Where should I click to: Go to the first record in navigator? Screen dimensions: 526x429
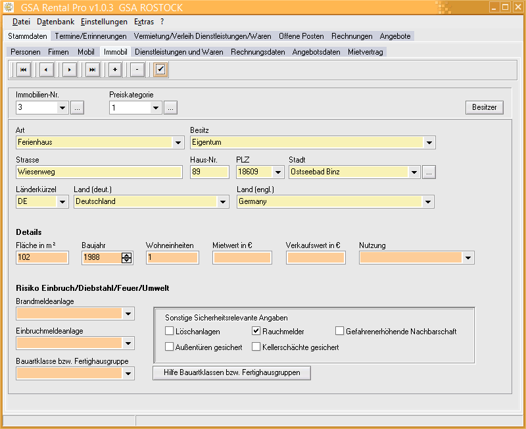[22, 69]
